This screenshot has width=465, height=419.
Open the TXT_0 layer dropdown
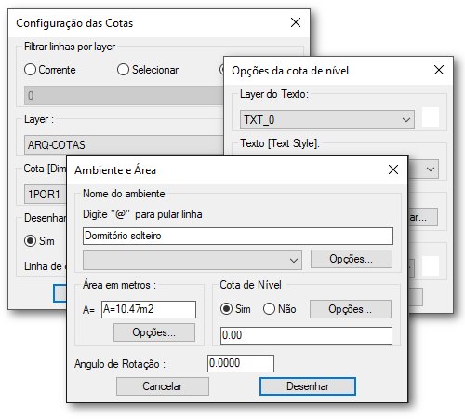point(327,119)
